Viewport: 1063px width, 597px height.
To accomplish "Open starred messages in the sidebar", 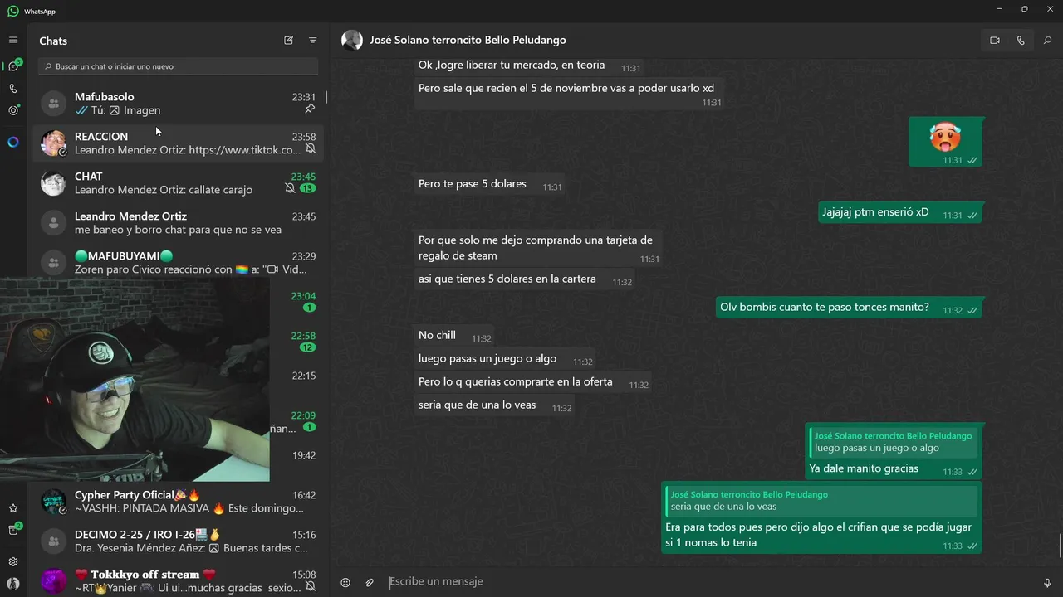I will pyautogui.click(x=13, y=508).
